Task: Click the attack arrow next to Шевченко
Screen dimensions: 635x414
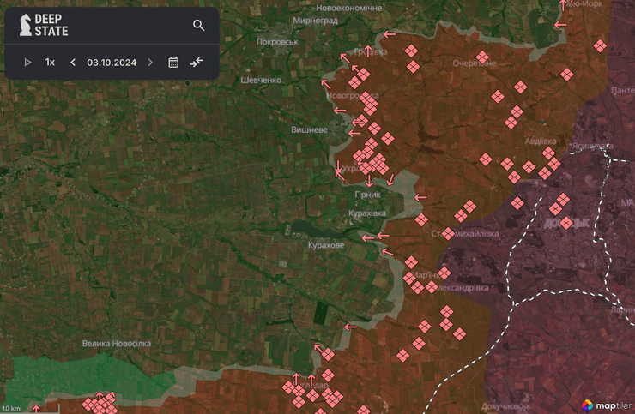Action: click(x=326, y=83)
